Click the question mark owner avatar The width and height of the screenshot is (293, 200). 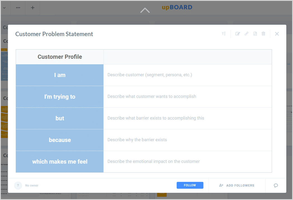tap(18, 185)
